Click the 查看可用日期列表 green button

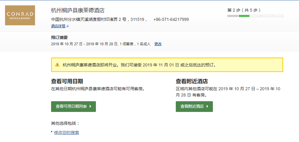[x=73, y=107]
